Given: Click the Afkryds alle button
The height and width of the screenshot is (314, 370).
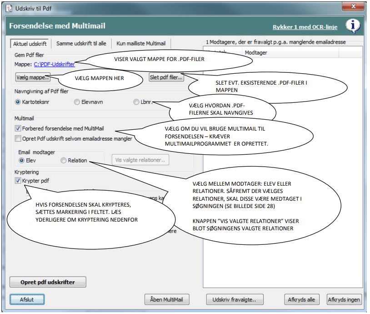Looking at the screenshot, I should point(301,299).
